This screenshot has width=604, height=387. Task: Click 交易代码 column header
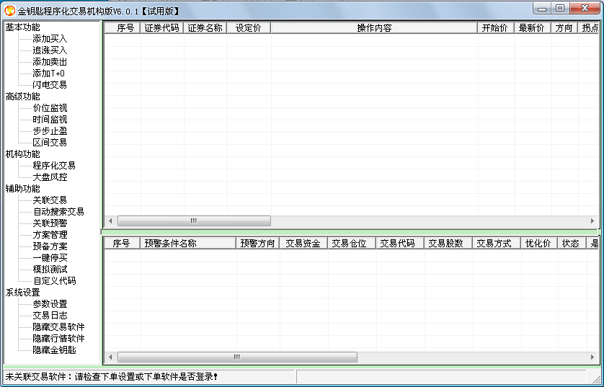(400, 244)
